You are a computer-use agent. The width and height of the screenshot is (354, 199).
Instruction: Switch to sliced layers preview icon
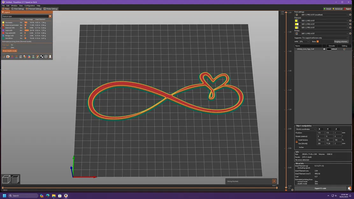[x=15, y=179]
